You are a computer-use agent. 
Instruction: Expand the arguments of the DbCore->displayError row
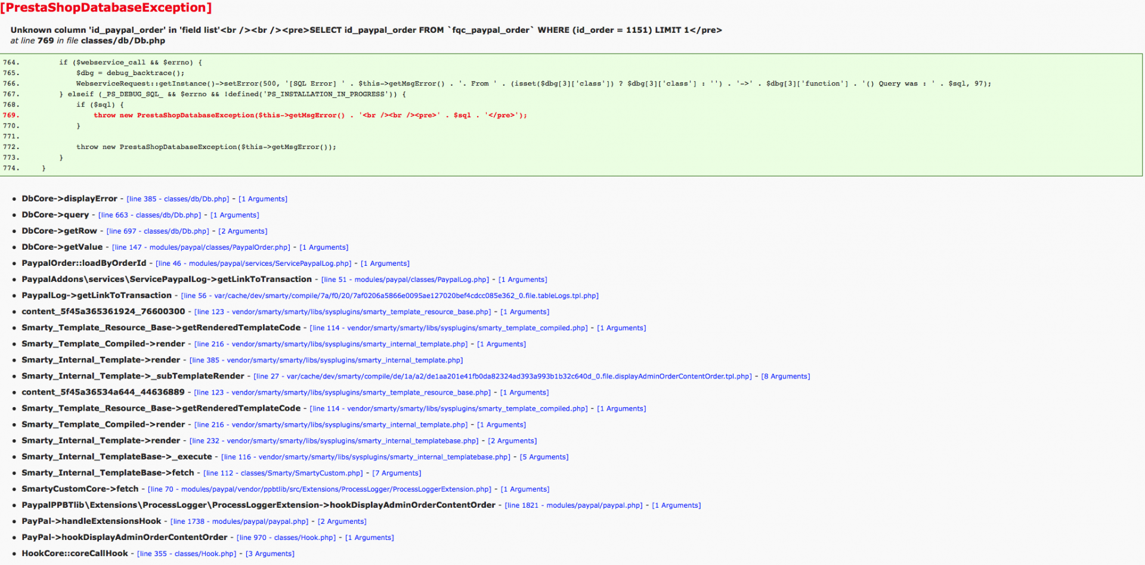pos(263,199)
